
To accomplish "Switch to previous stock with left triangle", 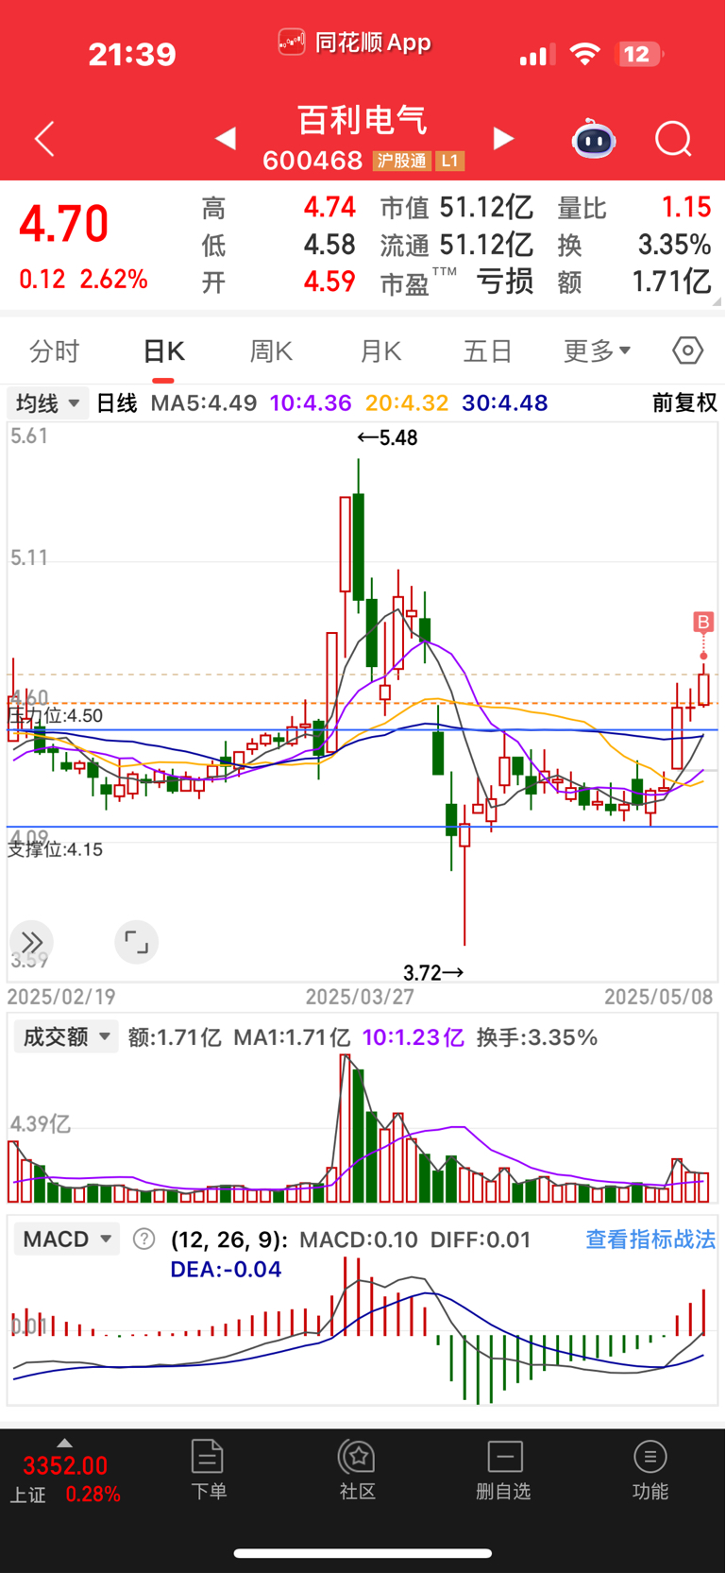I will pos(225,139).
